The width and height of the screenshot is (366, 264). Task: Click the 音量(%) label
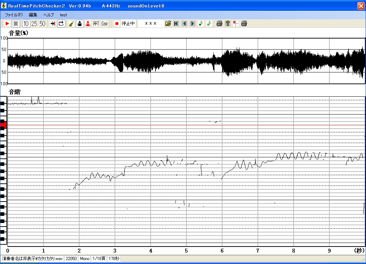(x=19, y=33)
